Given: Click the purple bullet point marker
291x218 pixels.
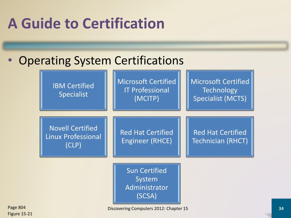Looking at the screenshot, I should pyautogui.click(x=10, y=60).
